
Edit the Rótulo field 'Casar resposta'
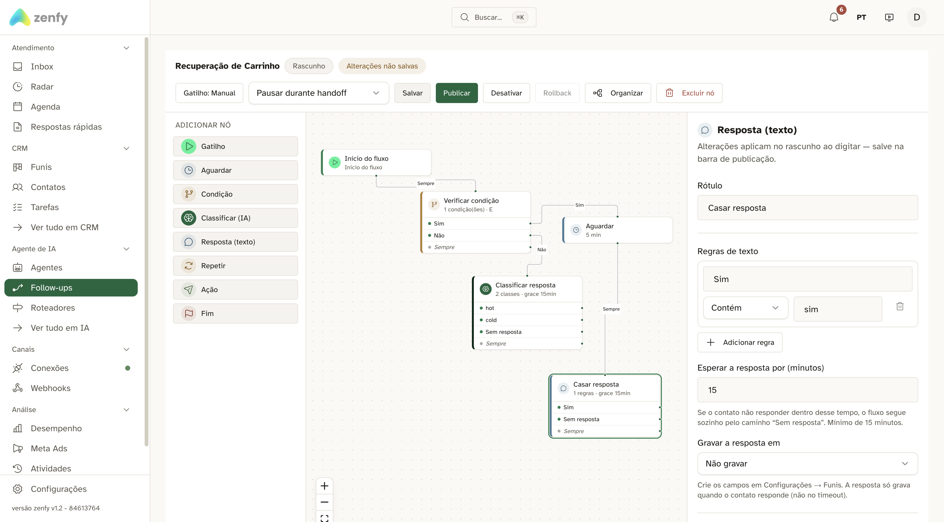pos(807,208)
